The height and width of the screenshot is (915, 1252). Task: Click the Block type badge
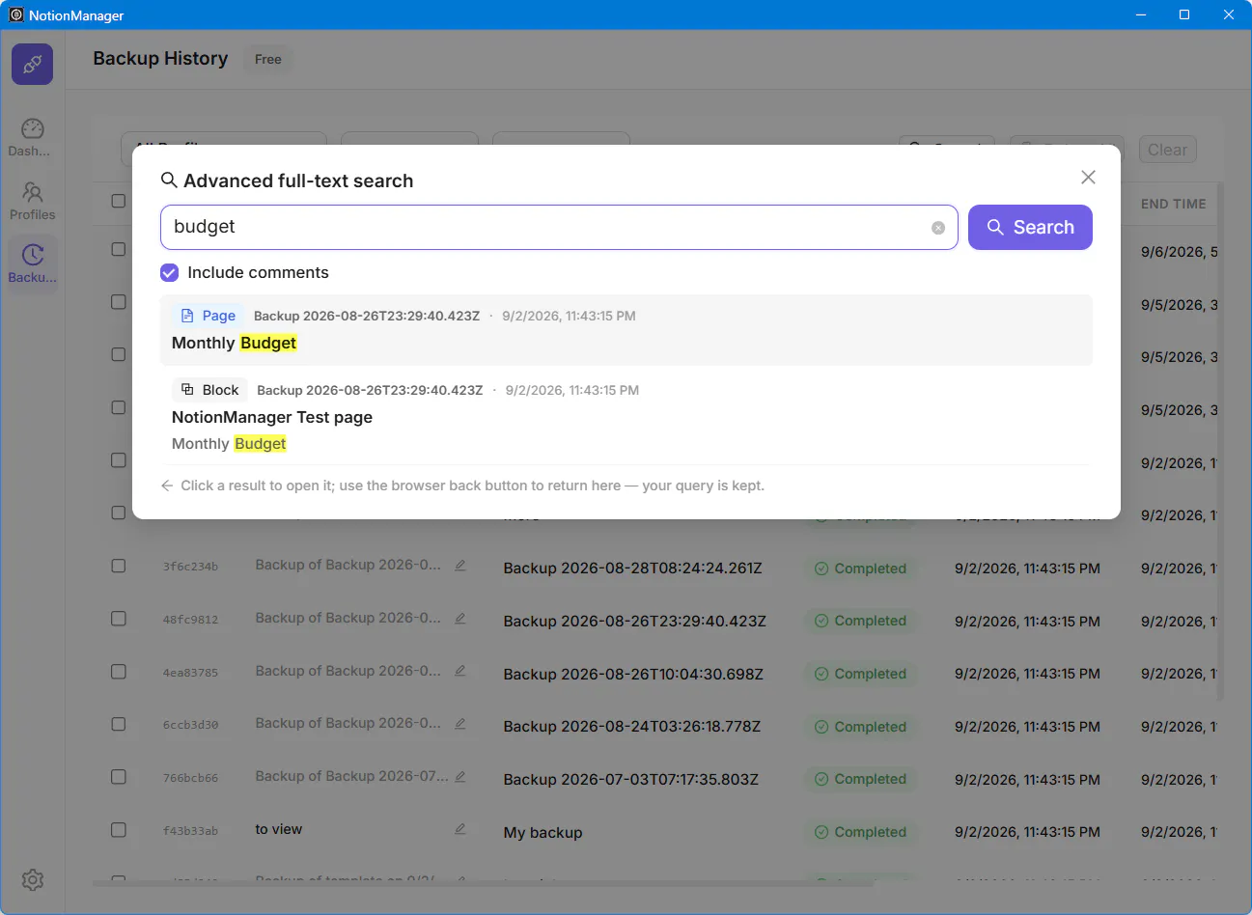(209, 390)
